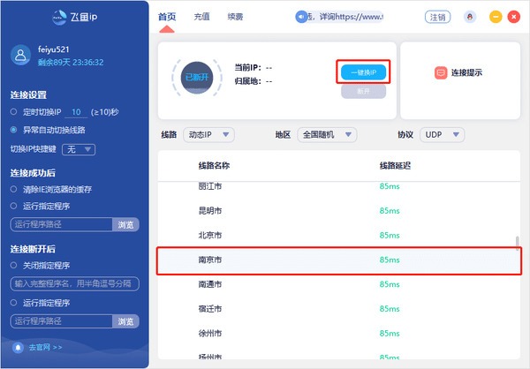
Task: Open the QQ customer service penguin icon
Action: point(470,17)
